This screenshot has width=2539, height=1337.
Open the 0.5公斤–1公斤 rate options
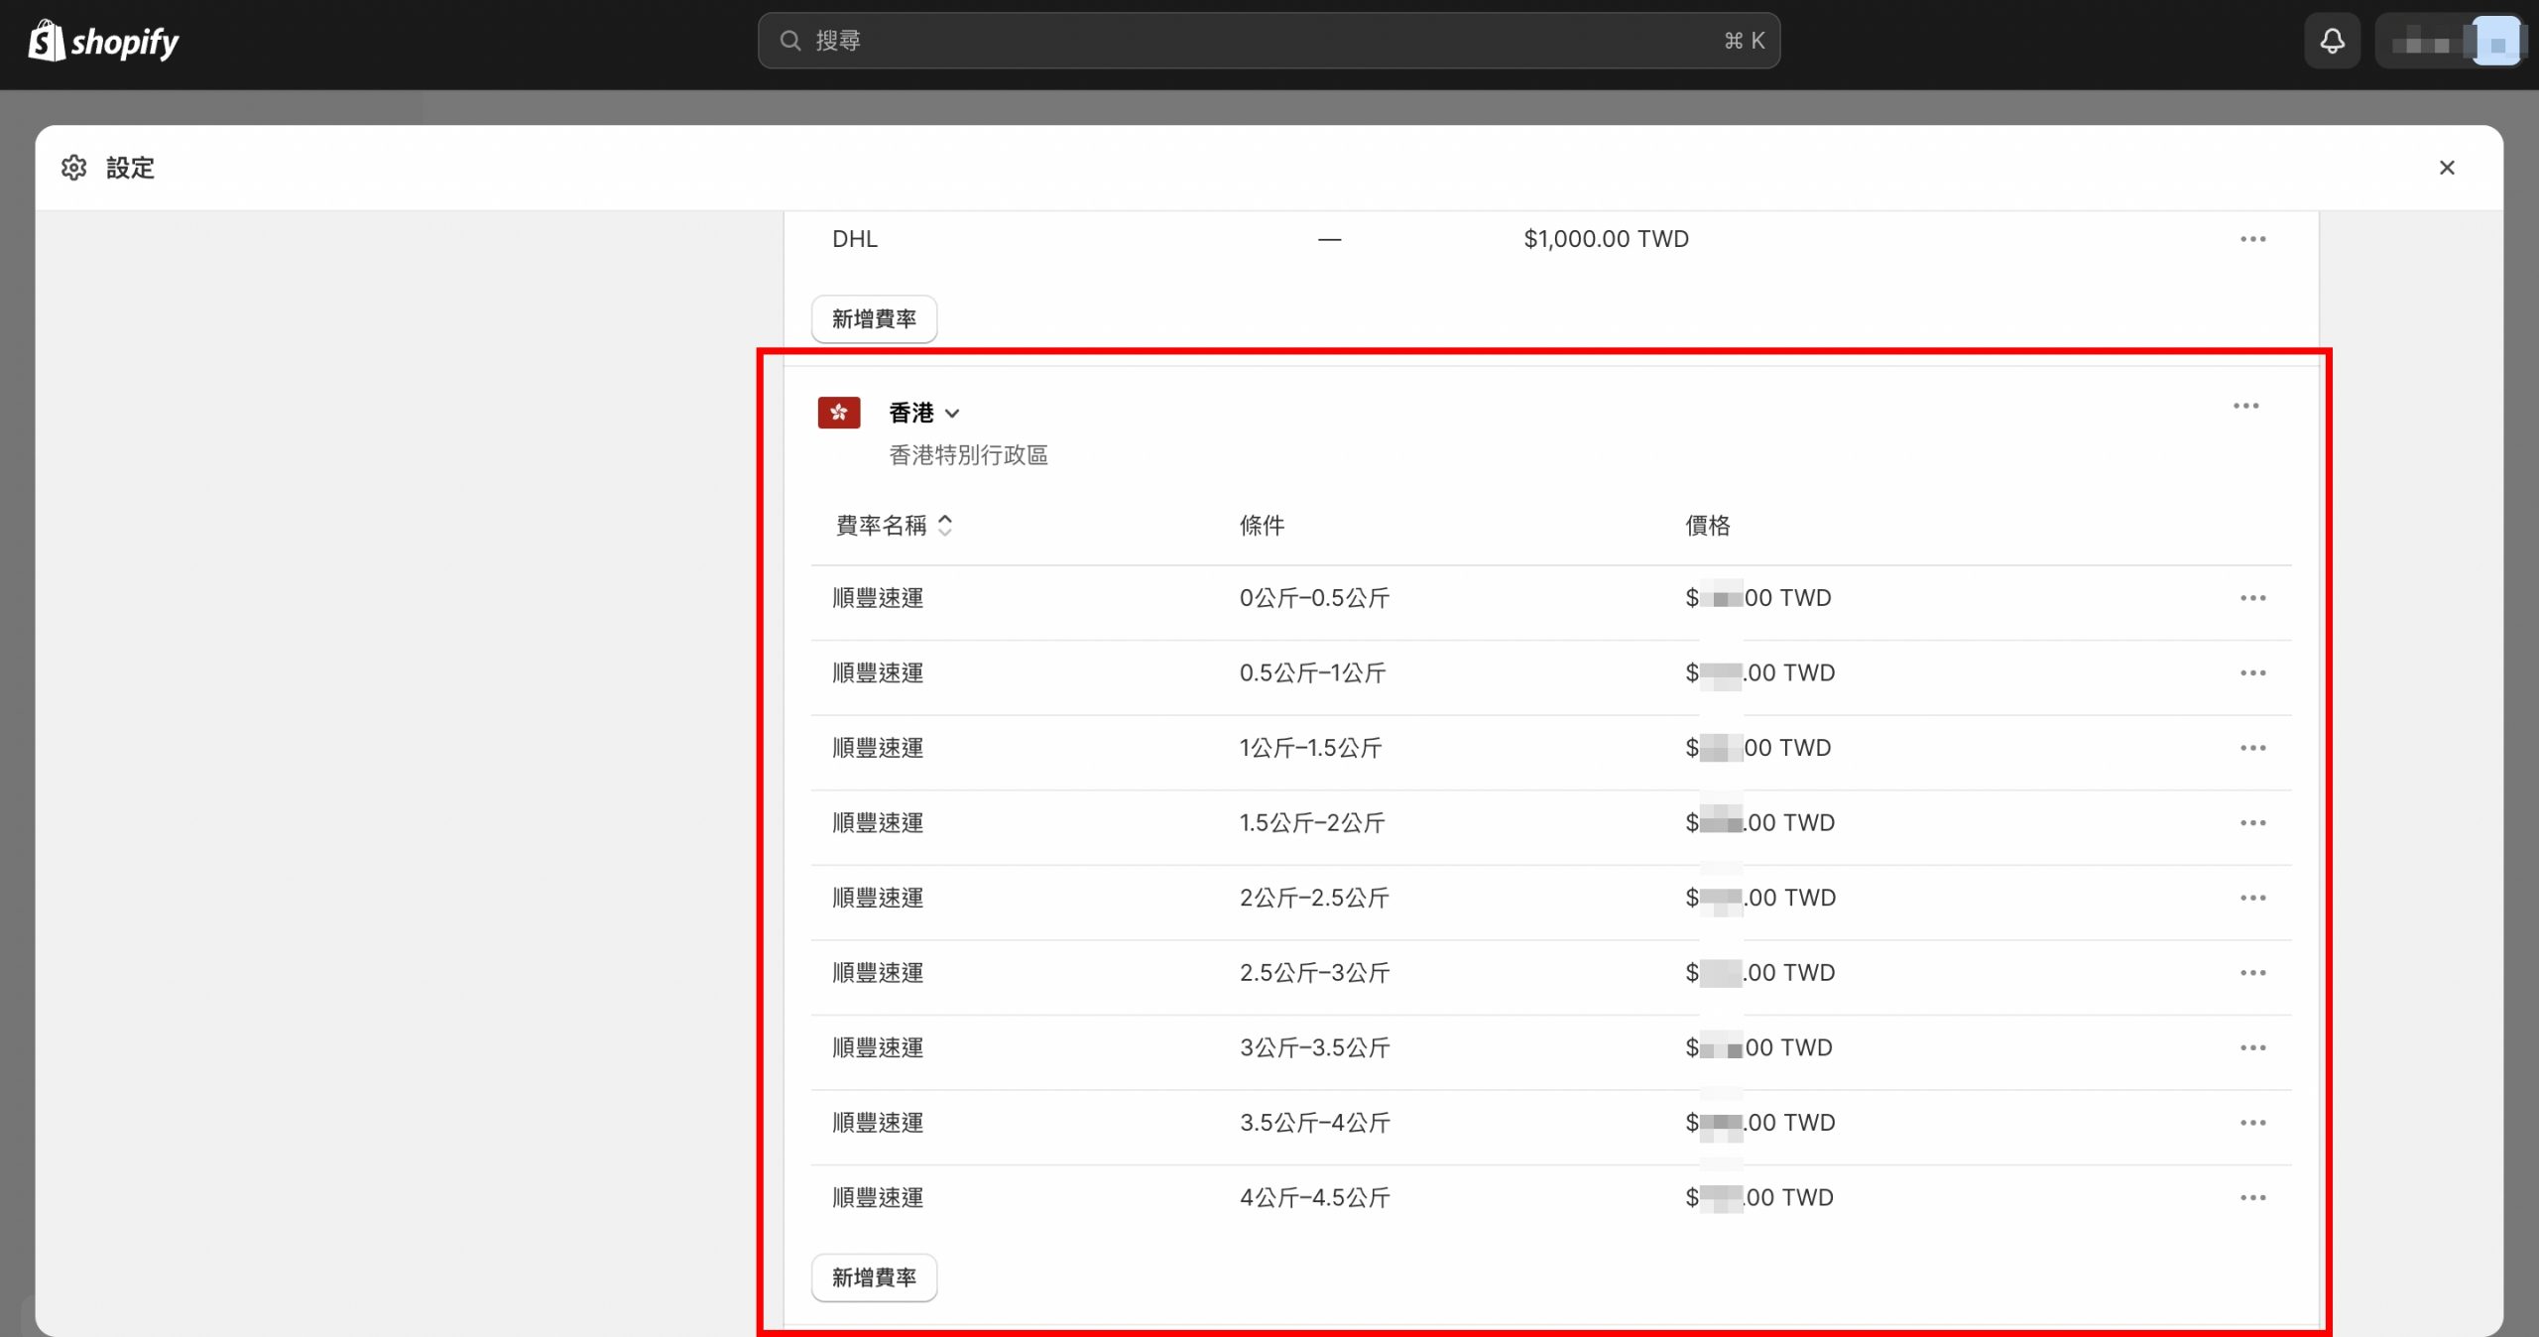tap(2252, 672)
